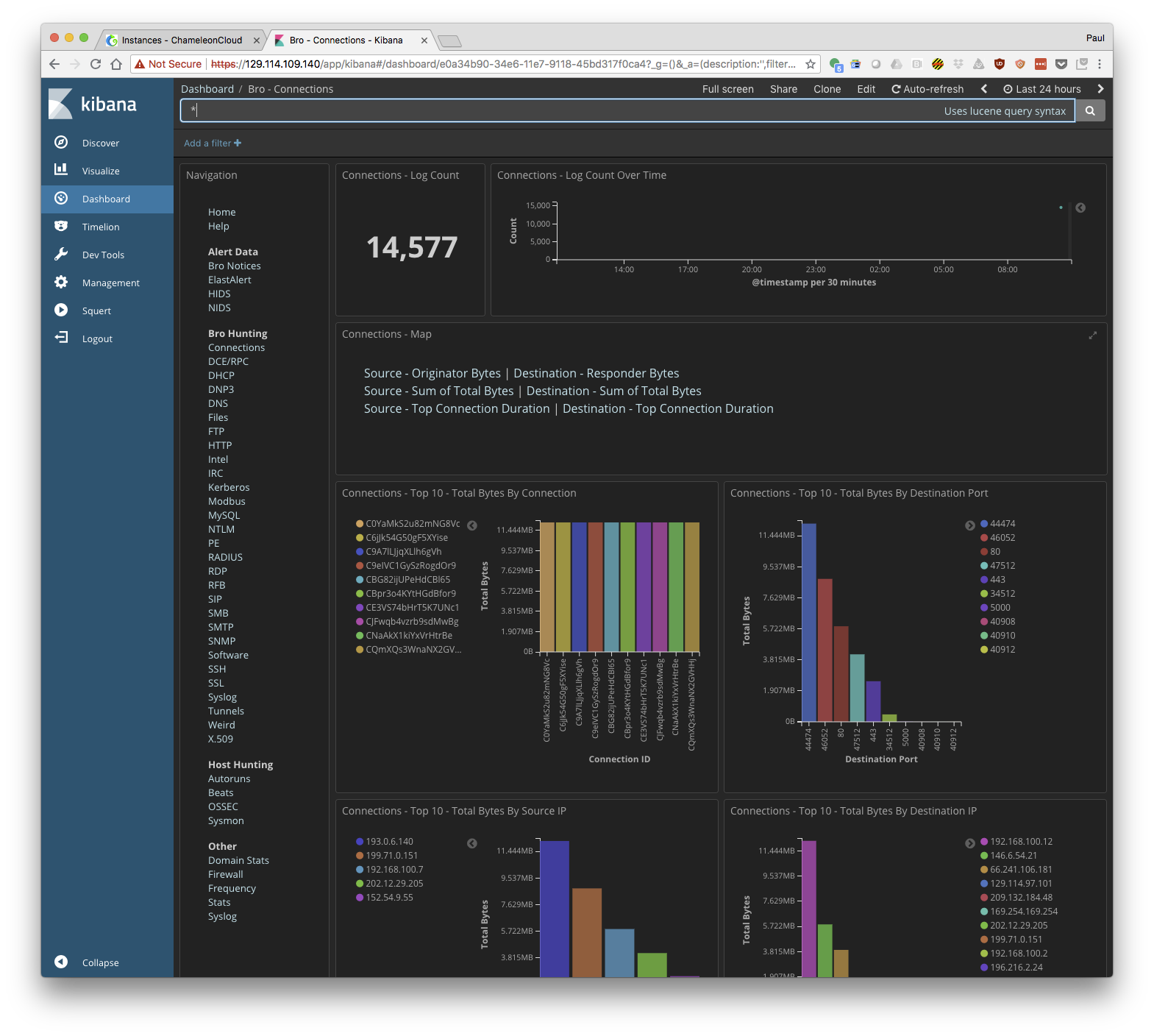Screen dimensions: 1154x1036
Task: Toggle legend of Total Bytes By Source IP
Action: 472,843
